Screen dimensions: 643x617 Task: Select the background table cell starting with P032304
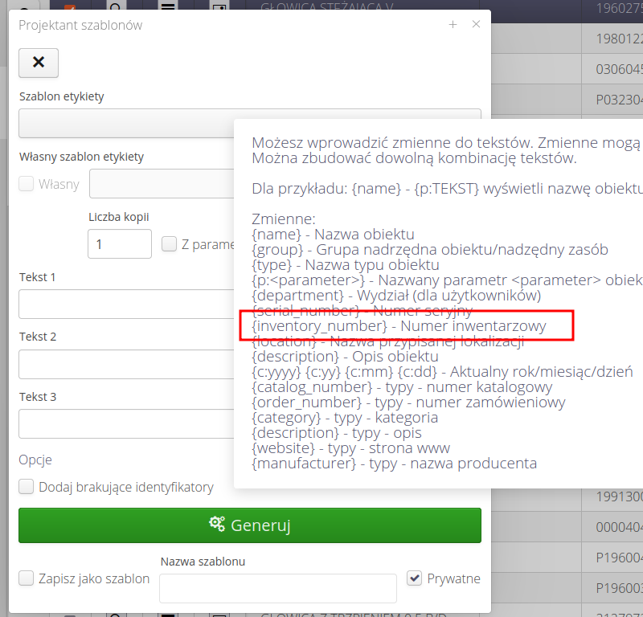pyautogui.click(x=617, y=101)
